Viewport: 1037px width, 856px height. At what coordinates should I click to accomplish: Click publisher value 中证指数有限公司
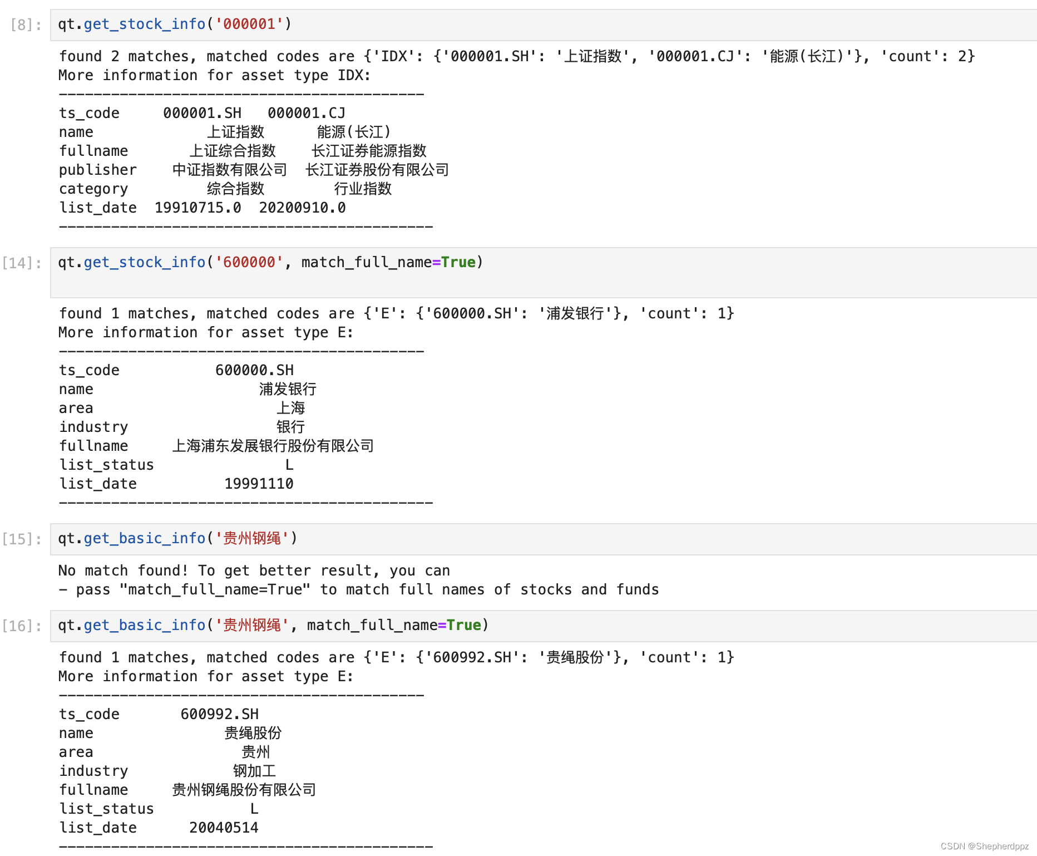click(x=229, y=170)
